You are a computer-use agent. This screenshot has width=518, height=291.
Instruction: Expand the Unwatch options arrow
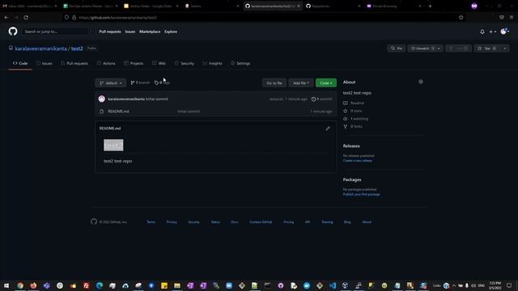click(x=439, y=48)
